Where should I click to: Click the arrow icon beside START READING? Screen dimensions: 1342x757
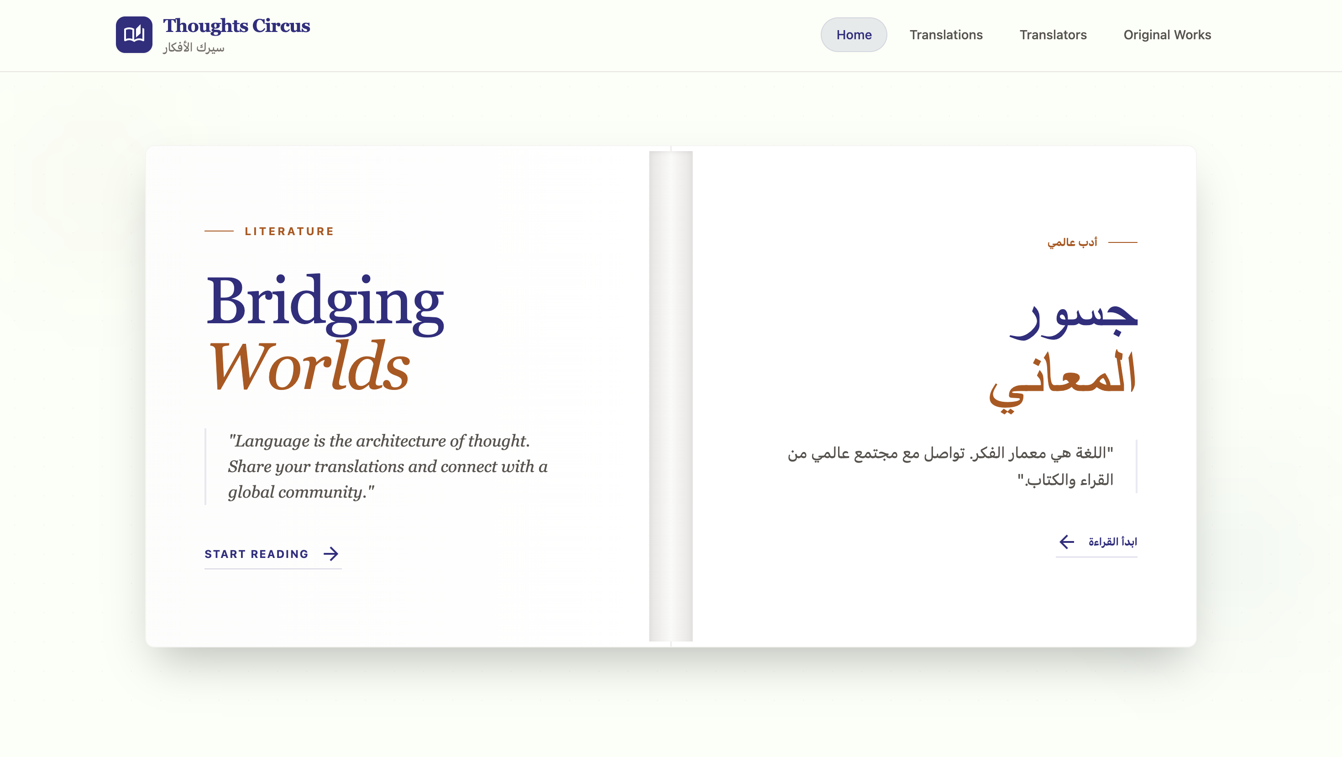332,554
